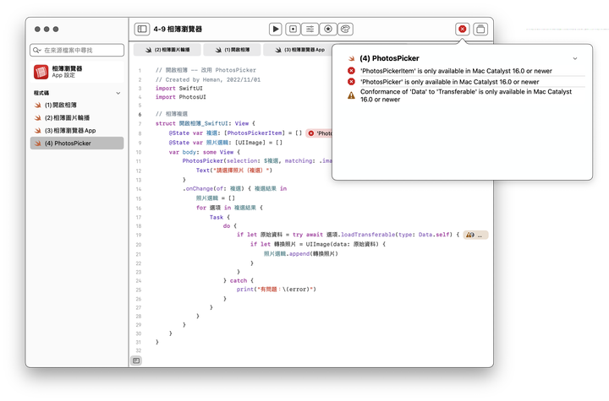
Task: Open 相簿瀏覽器 App settings
Action: point(77,72)
